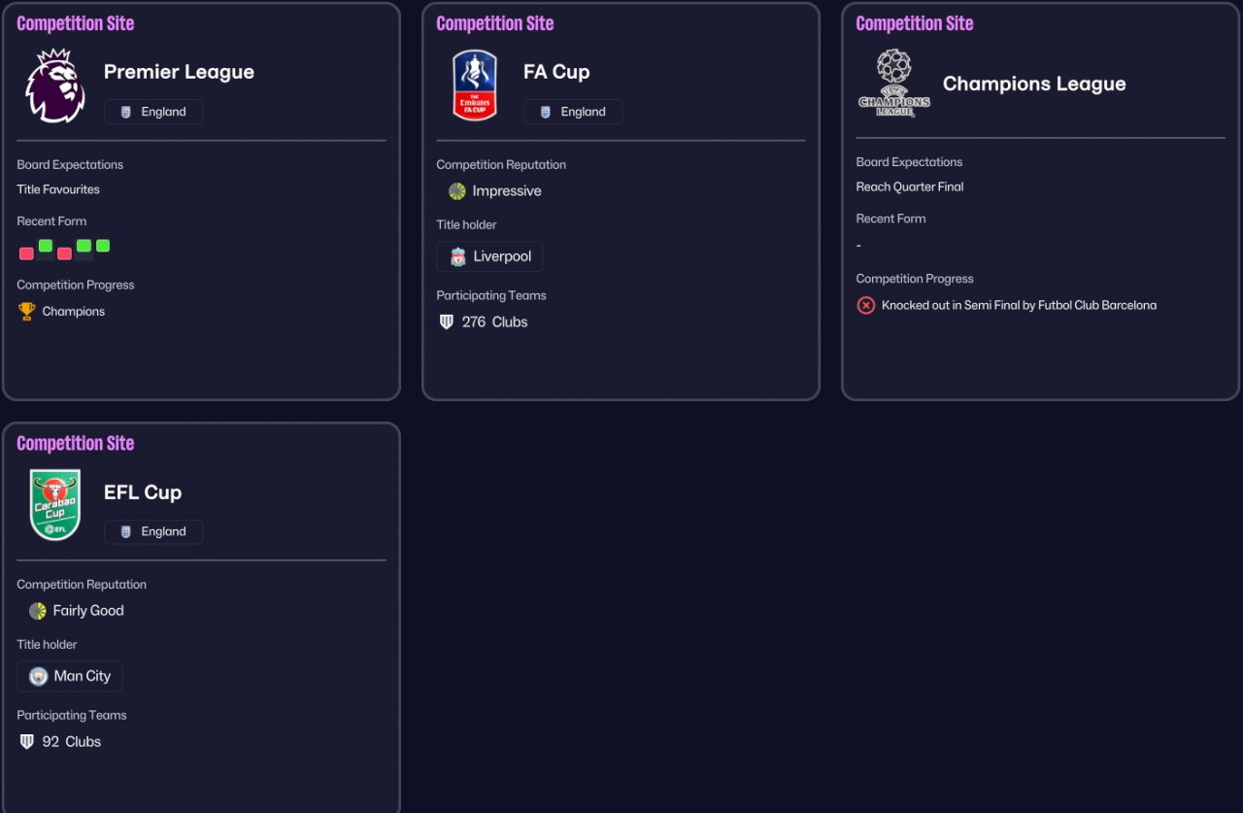Viewport: 1243px width, 813px height.
Task: Click Competition Site heading on EFL Cup card
Action: click(76, 443)
